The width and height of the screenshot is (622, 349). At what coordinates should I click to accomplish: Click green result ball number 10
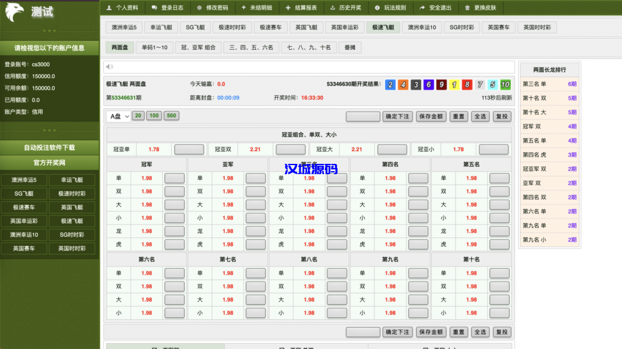[x=505, y=84]
